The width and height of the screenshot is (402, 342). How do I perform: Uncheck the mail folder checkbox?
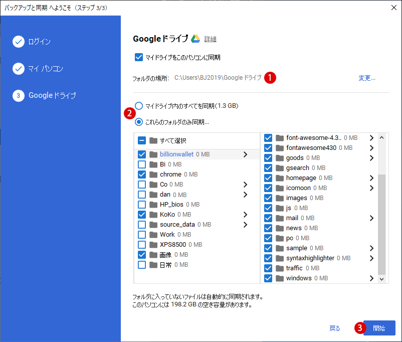point(268,218)
